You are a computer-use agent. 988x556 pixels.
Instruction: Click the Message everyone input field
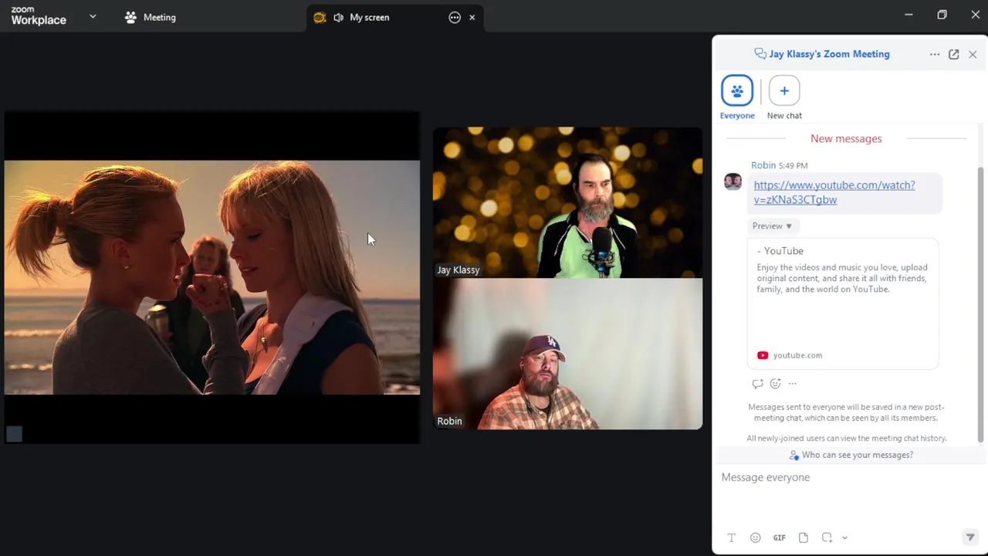(849, 494)
